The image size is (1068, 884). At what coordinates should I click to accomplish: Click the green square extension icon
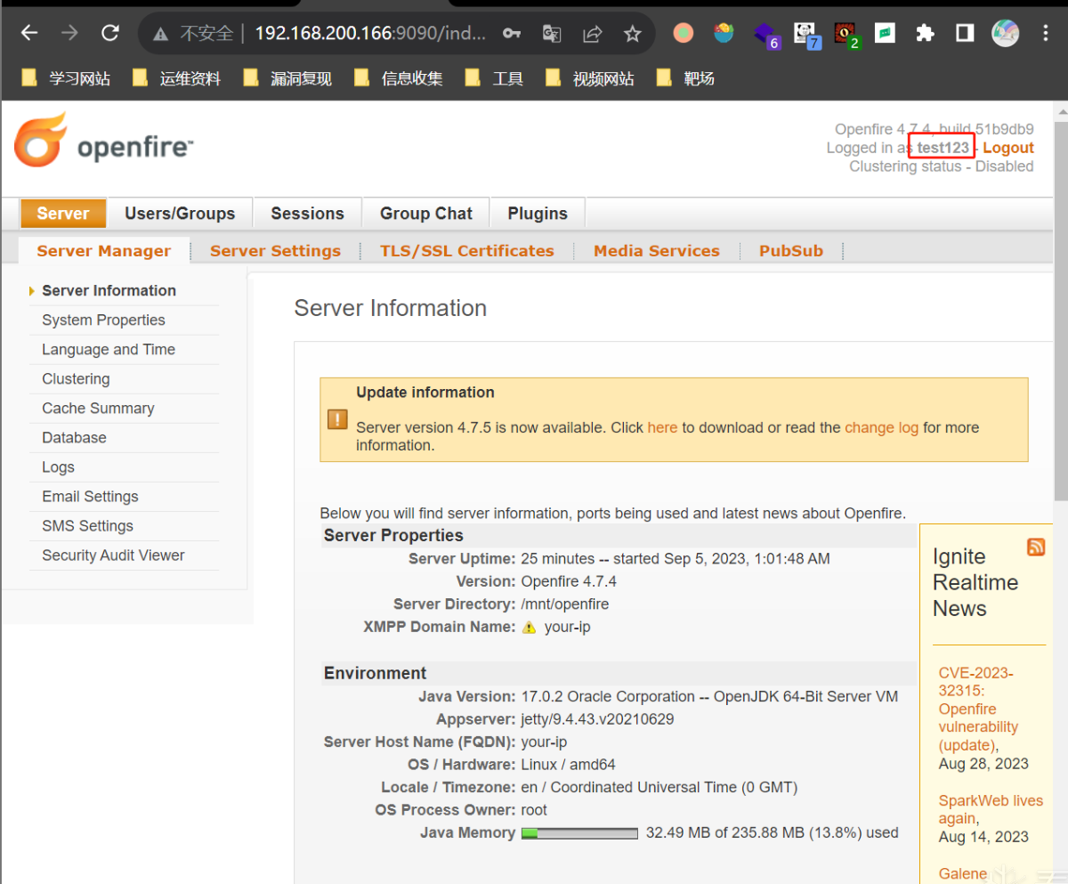pos(885,34)
